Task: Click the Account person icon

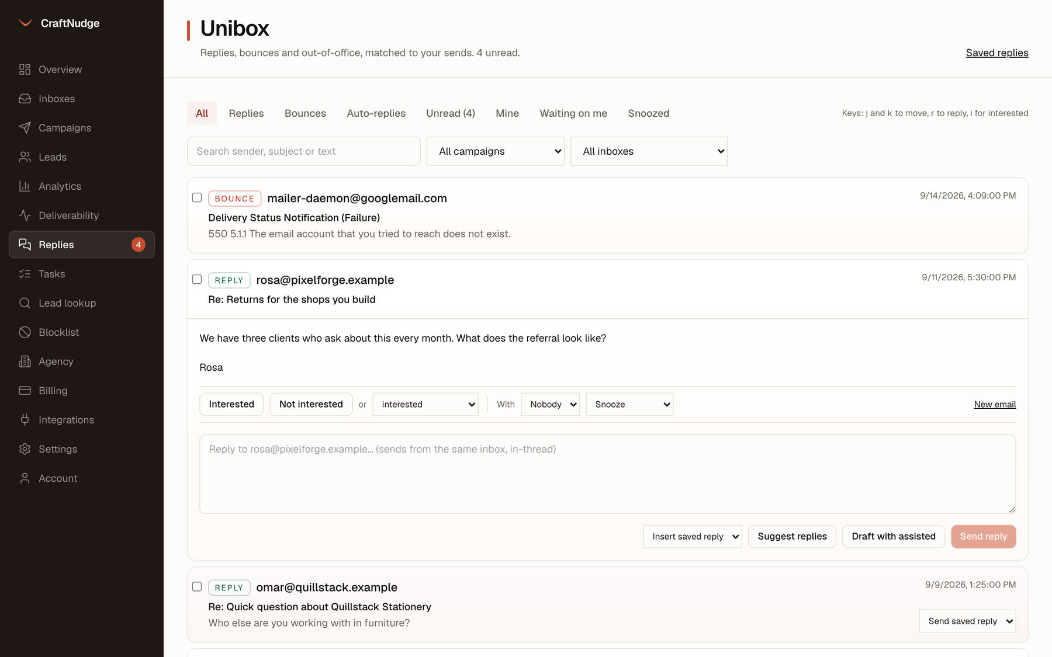Action: point(25,478)
